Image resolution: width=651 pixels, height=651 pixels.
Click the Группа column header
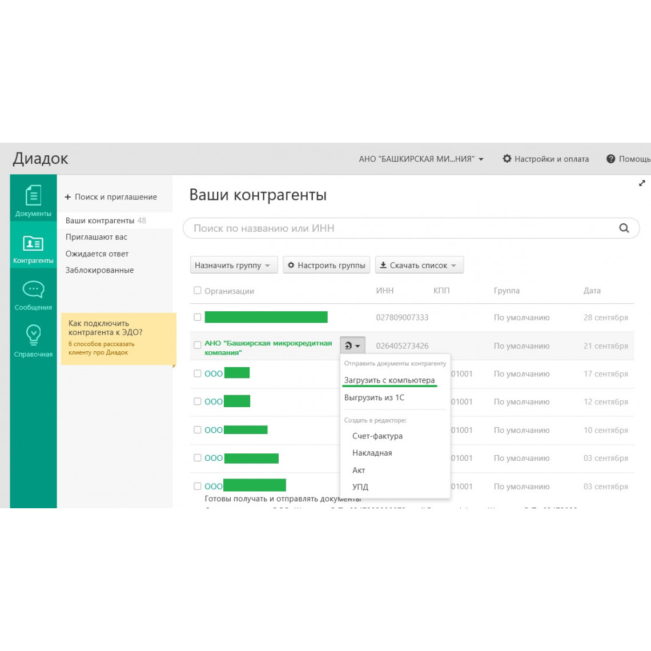tap(507, 291)
